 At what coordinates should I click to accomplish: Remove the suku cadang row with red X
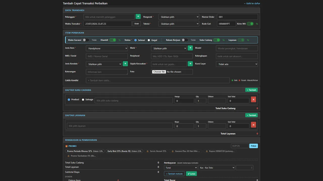253,100
